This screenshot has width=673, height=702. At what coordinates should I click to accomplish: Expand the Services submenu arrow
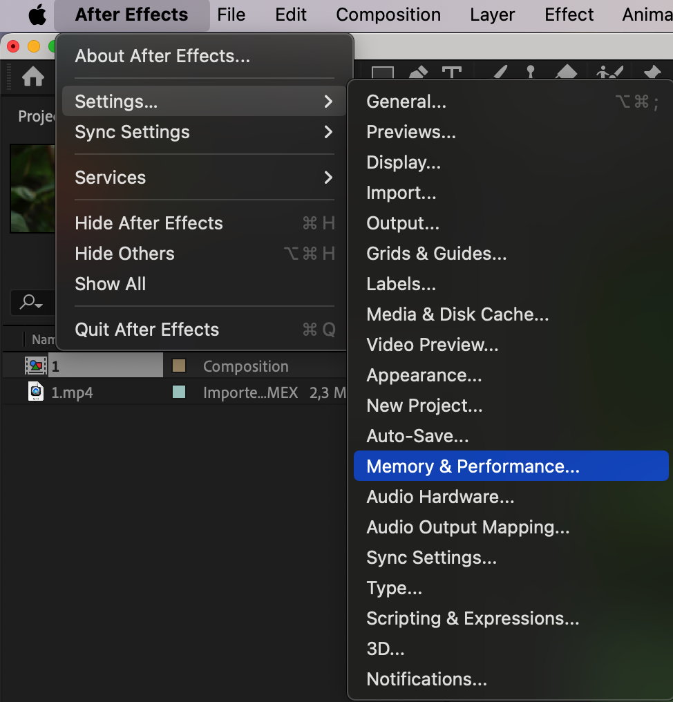point(328,178)
